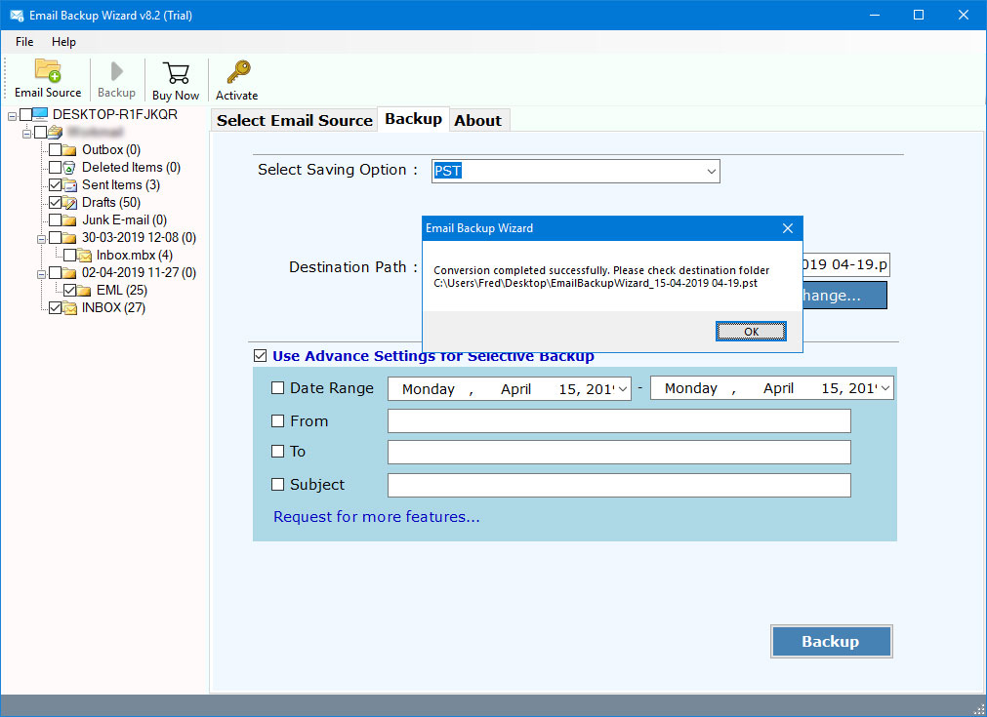Click the large blue Backup button
Screen dimensions: 987x717
coord(831,642)
